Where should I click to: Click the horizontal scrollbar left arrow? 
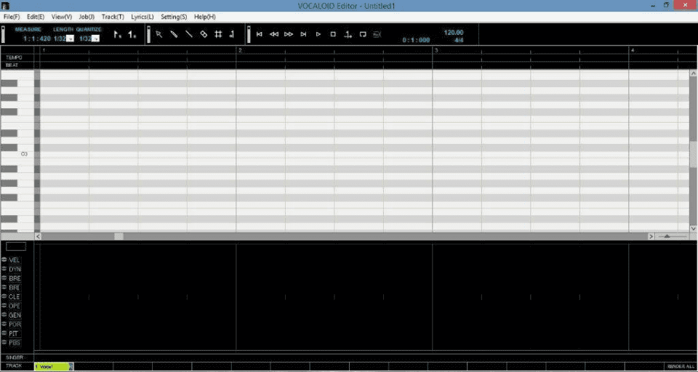coord(38,236)
